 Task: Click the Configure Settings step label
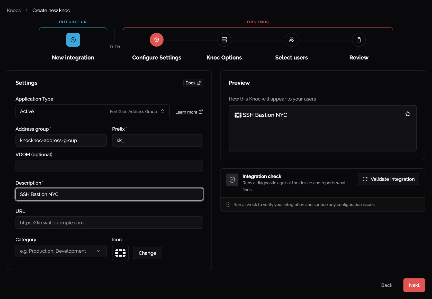[157, 57]
